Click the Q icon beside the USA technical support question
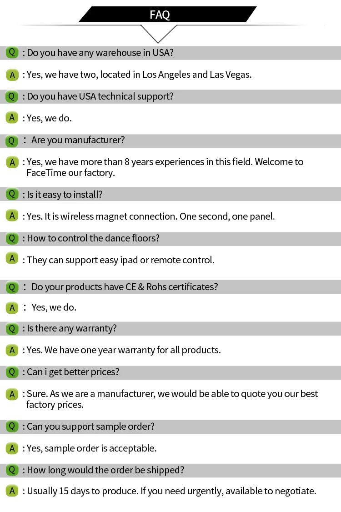 12,96
